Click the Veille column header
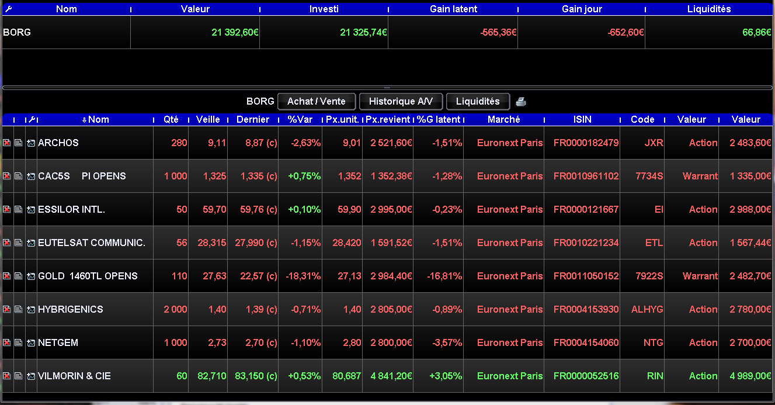The image size is (775, 405). 208,119
